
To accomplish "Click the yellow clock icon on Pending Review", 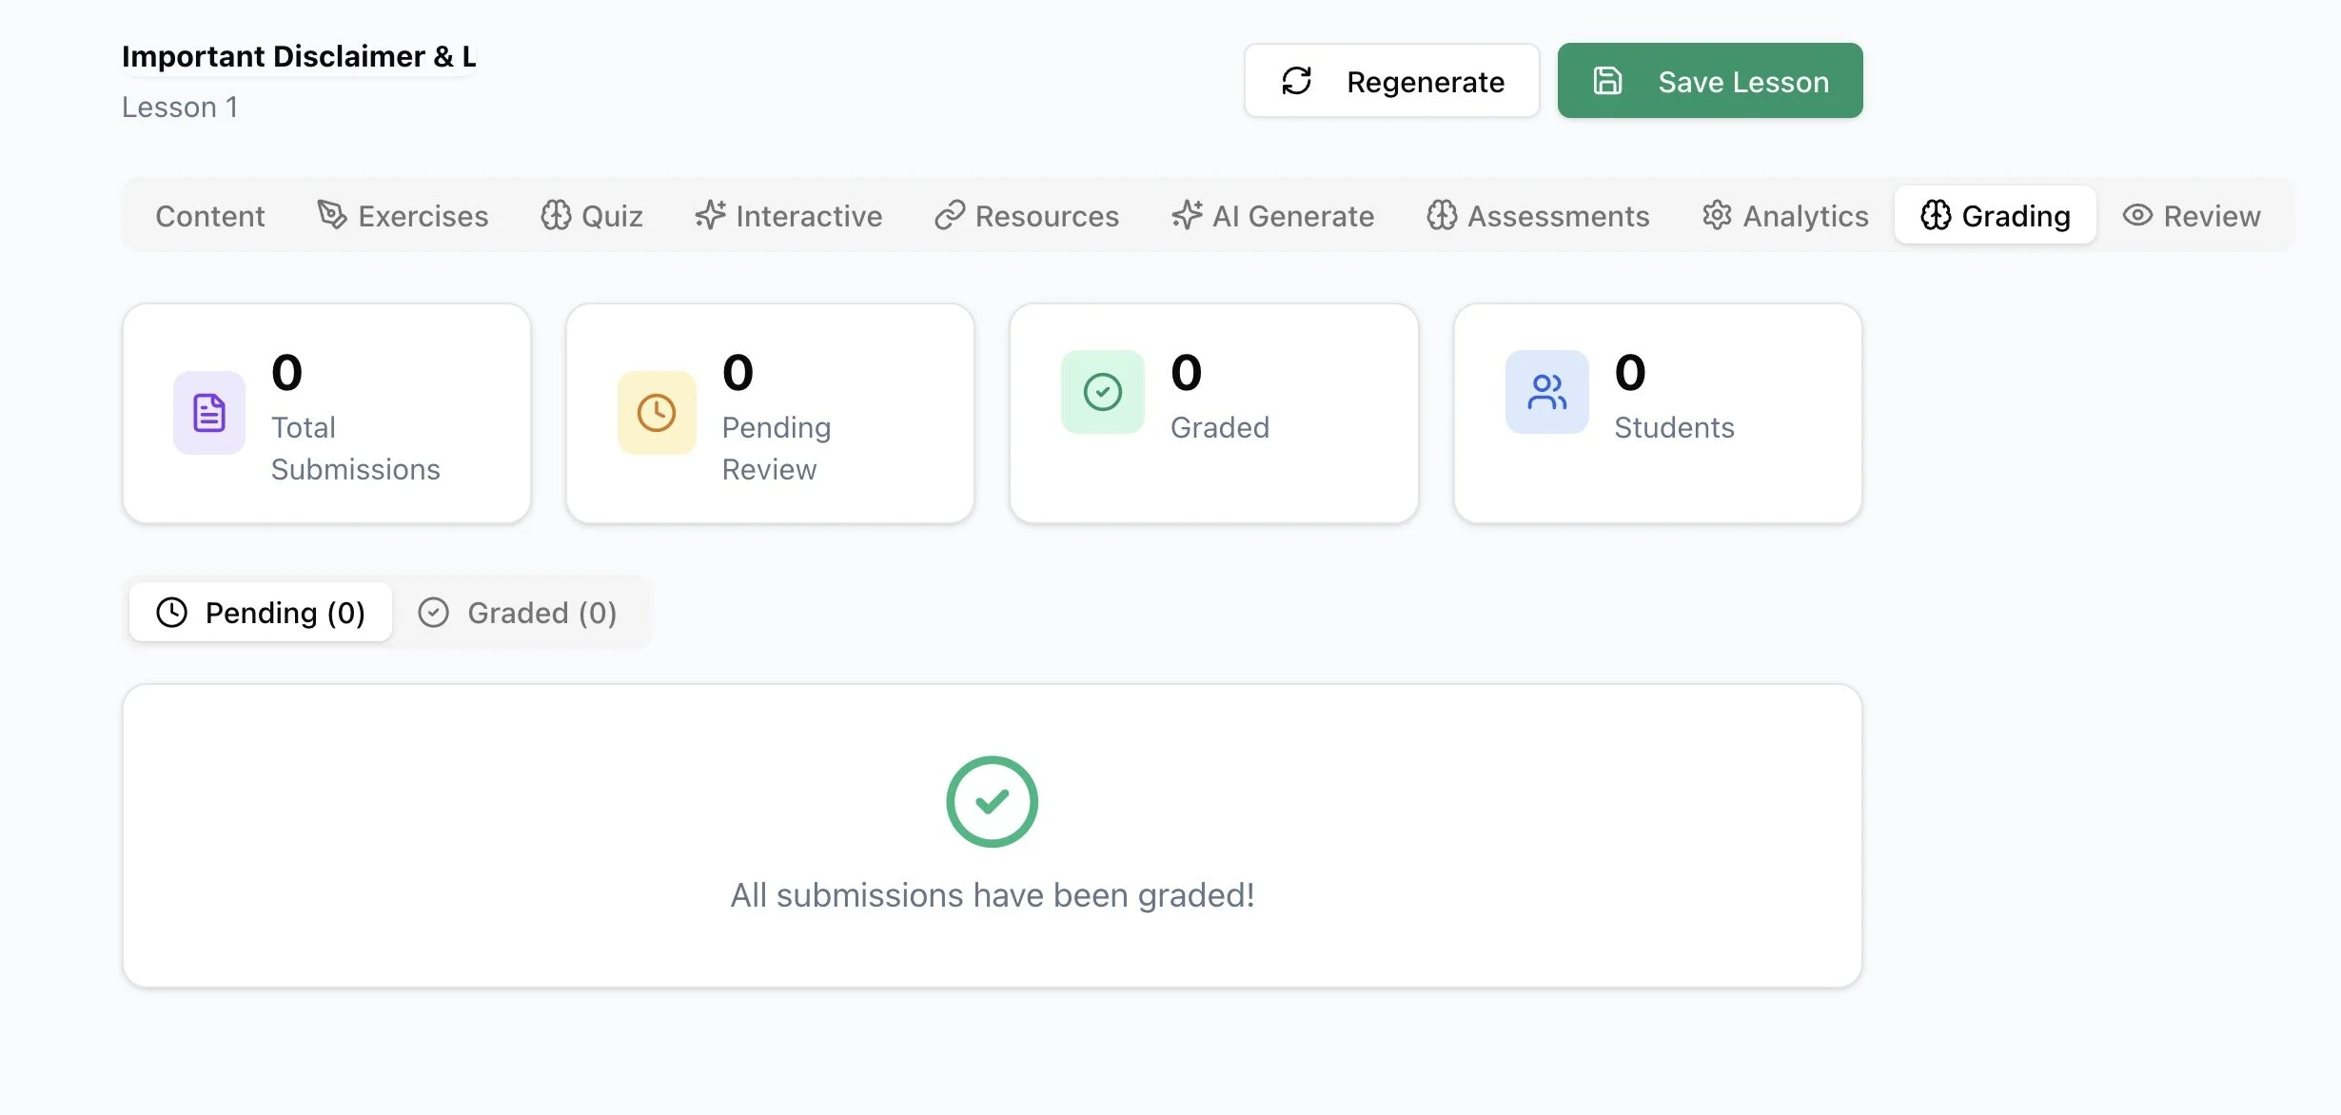I will [x=657, y=413].
